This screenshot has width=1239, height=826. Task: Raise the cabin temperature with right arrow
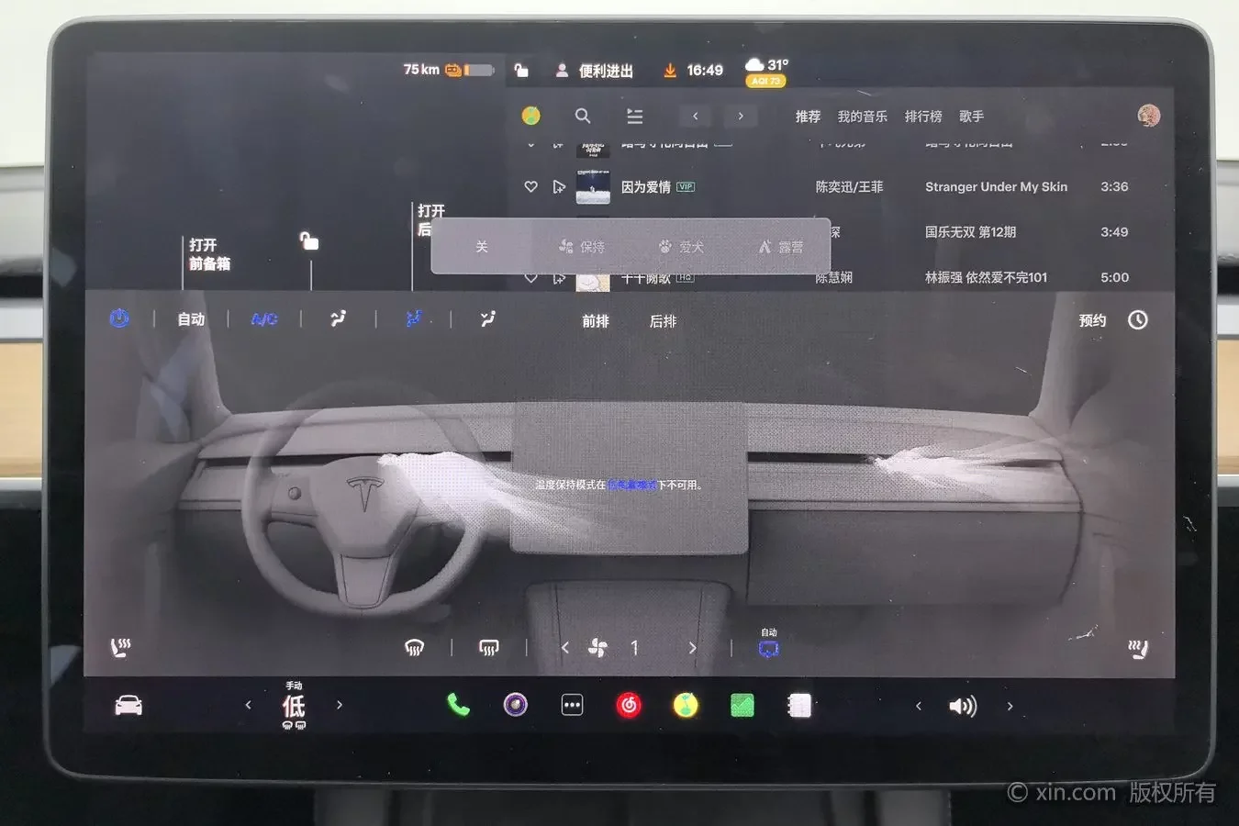click(340, 705)
